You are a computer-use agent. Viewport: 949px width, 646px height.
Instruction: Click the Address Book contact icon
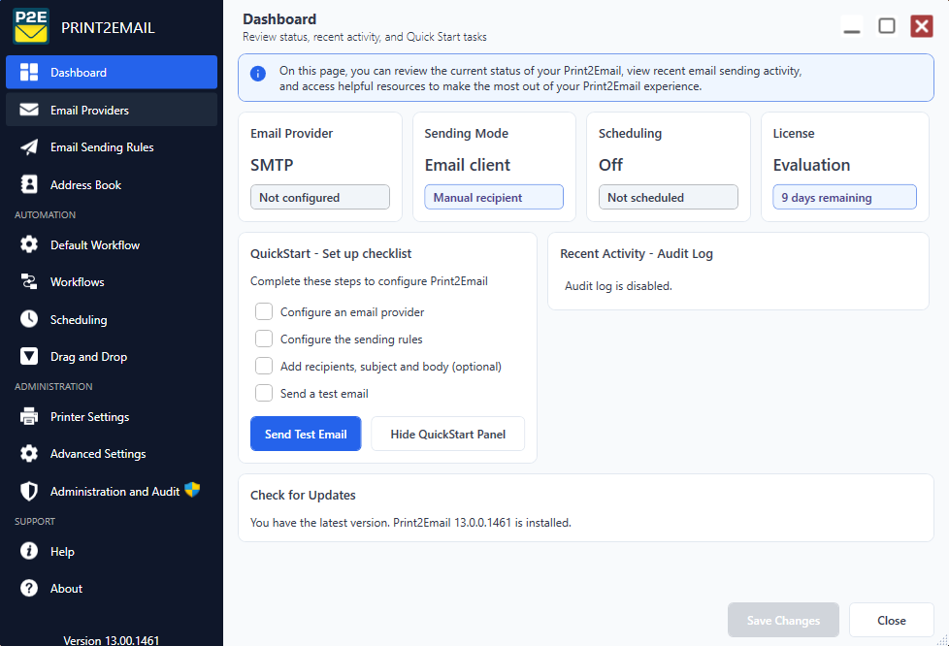tap(29, 184)
